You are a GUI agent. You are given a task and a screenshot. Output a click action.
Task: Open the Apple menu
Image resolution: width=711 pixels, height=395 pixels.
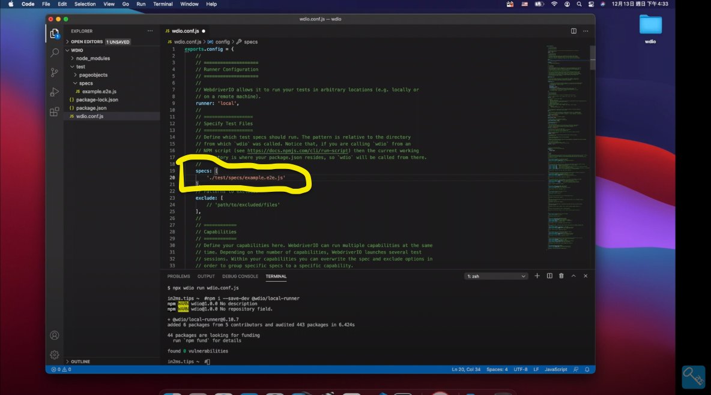click(11, 4)
